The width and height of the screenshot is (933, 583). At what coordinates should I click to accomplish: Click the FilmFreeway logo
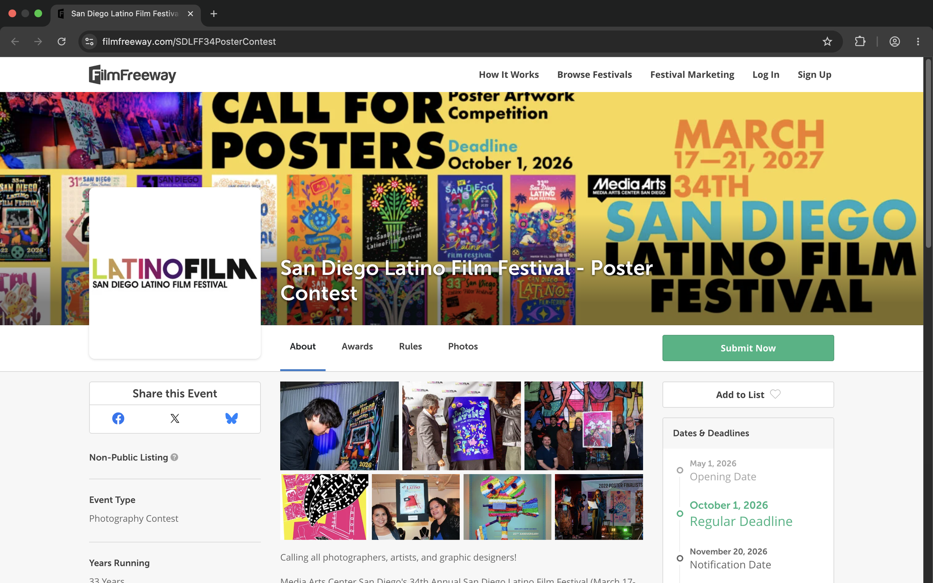pyautogui.click(x=132, y=75)
